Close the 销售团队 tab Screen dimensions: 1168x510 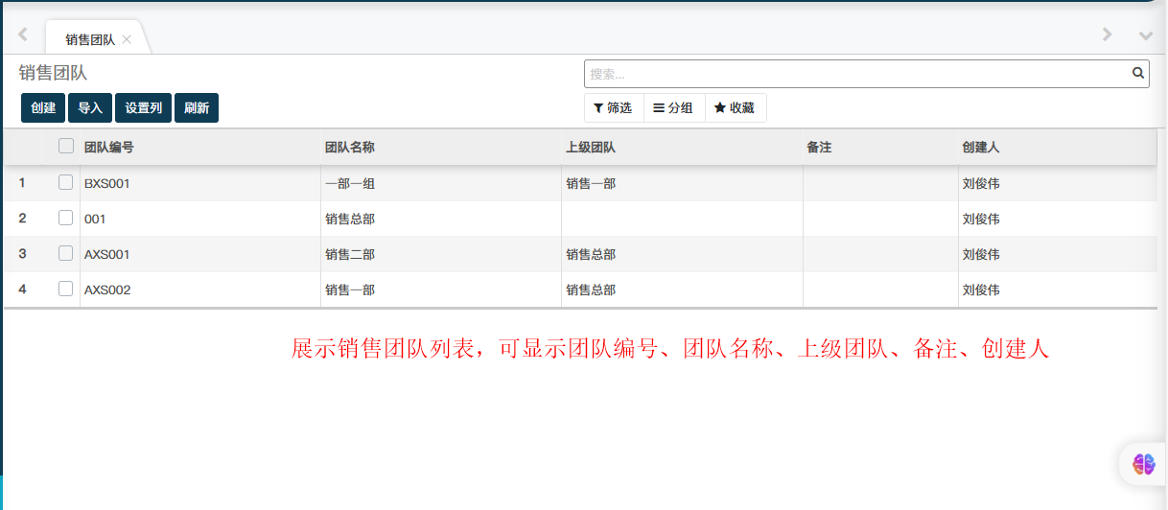[x=127, y=39]
